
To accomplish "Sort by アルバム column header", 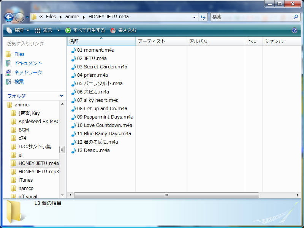I will 215,41.
